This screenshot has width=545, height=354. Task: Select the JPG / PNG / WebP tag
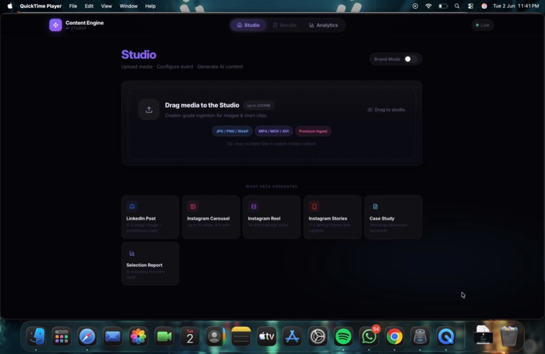click(x=232, y=131)
